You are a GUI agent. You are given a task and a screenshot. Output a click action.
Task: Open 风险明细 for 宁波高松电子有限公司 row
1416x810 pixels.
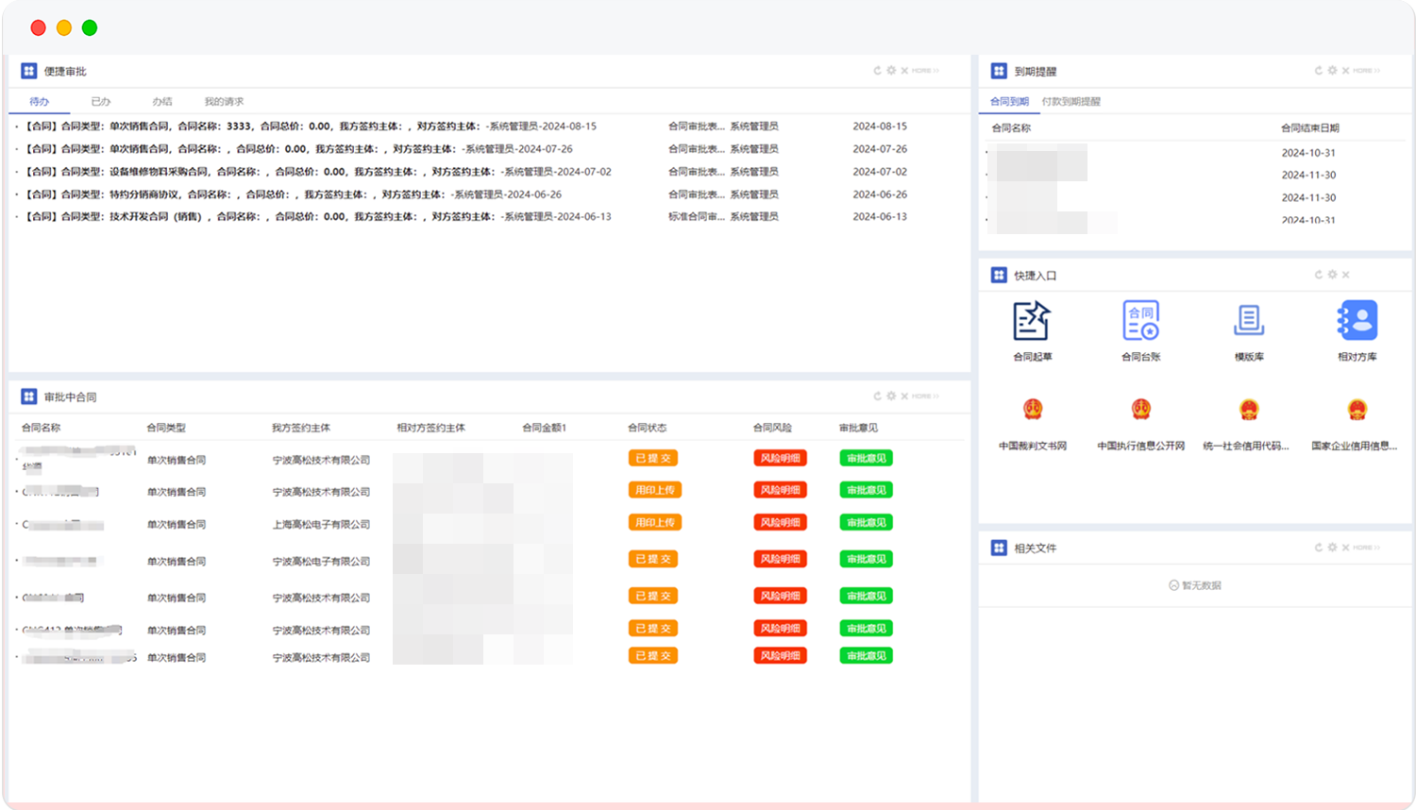(780, 559)
